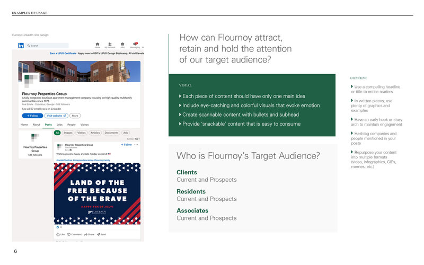Switch to the About tab
Image resolution: width=424 pixels, height=265 pixels.
pos(36,125)
